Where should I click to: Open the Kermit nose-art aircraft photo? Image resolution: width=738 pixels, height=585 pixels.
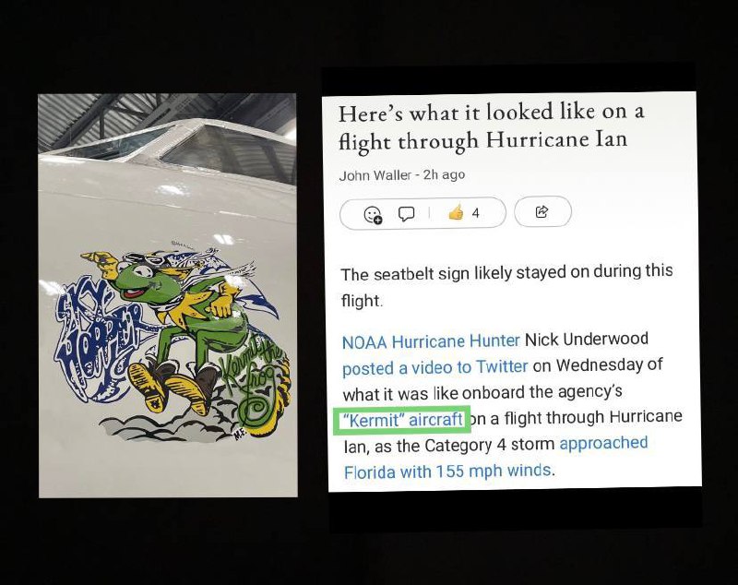click(168, 295)
